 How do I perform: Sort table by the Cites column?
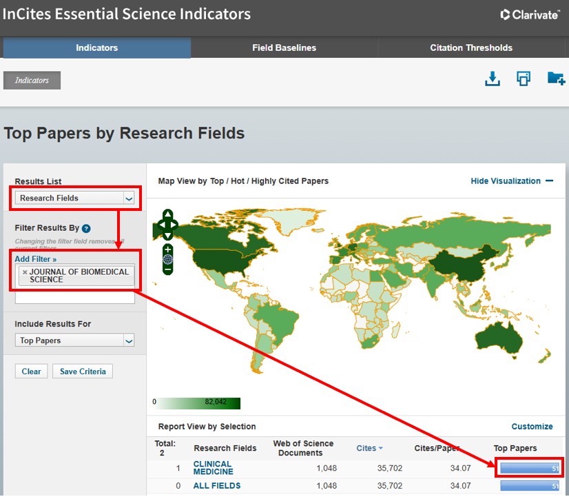(369, 448)
